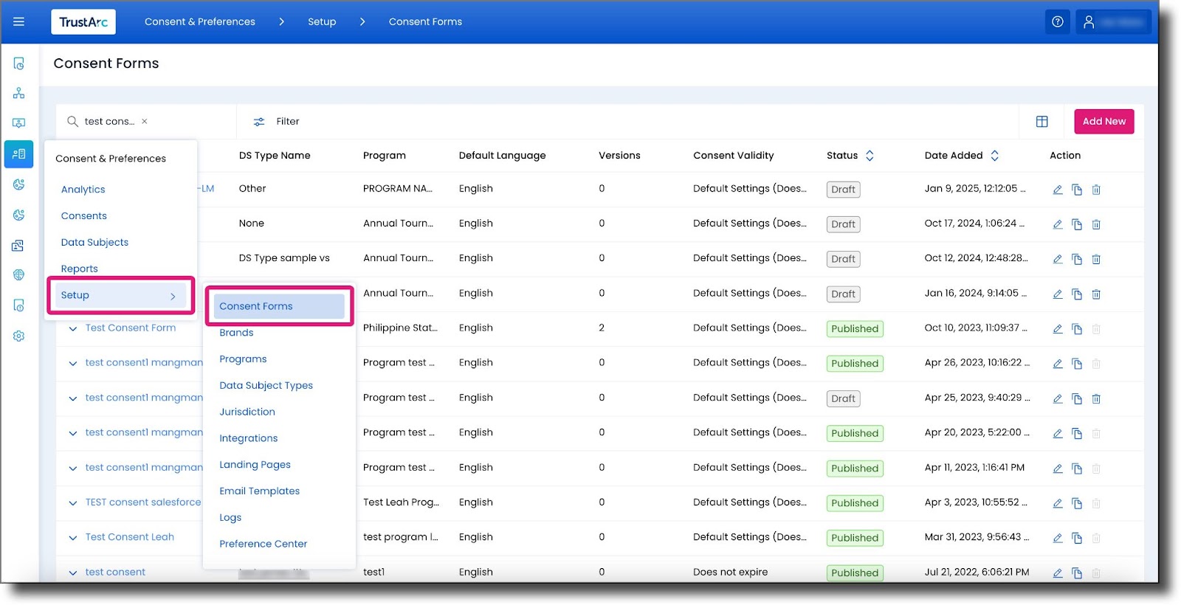
Task: Open the Setup submenu arrow
Action: point(173,296)
